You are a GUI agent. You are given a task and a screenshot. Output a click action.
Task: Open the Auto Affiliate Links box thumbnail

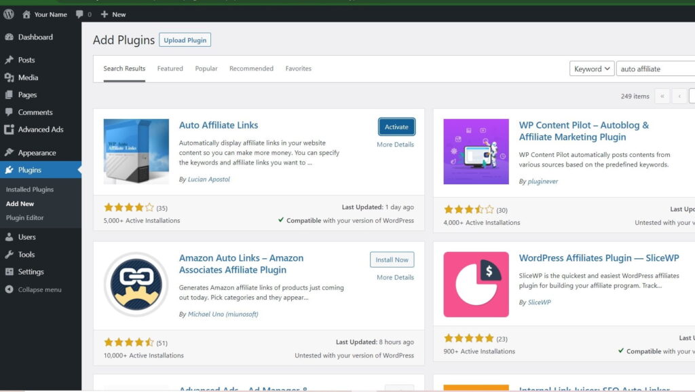point(136,152)
